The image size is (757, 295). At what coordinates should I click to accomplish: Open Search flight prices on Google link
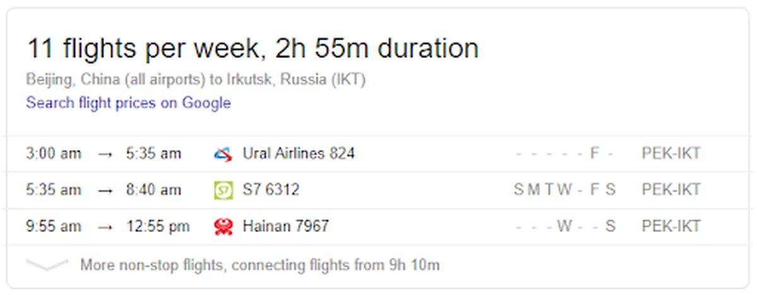(128, 103)
